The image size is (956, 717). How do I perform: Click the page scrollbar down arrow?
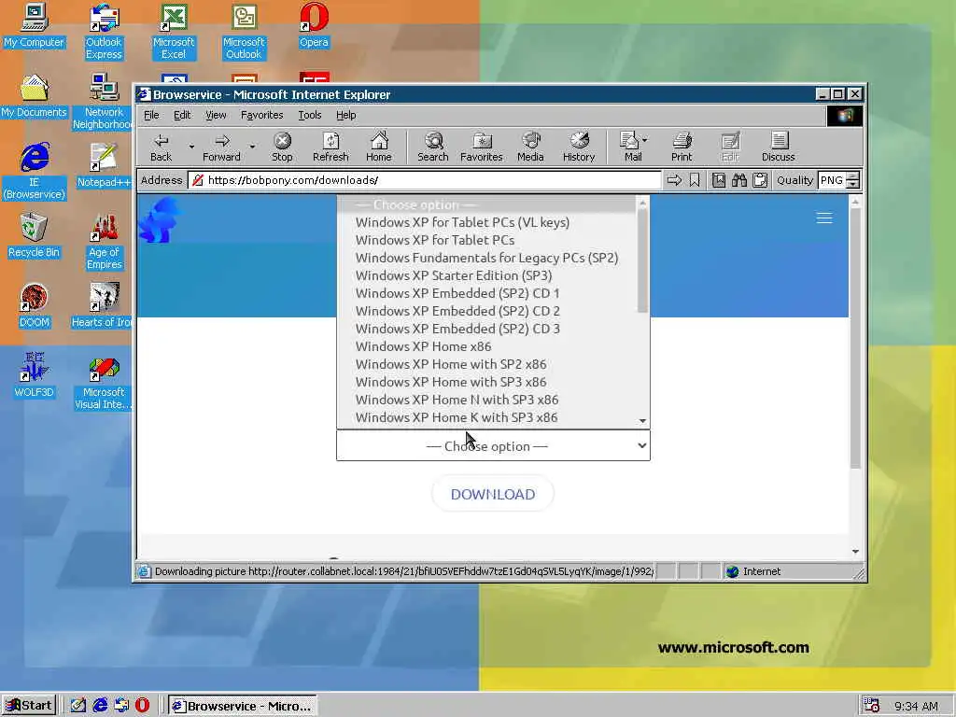(855, 551)
